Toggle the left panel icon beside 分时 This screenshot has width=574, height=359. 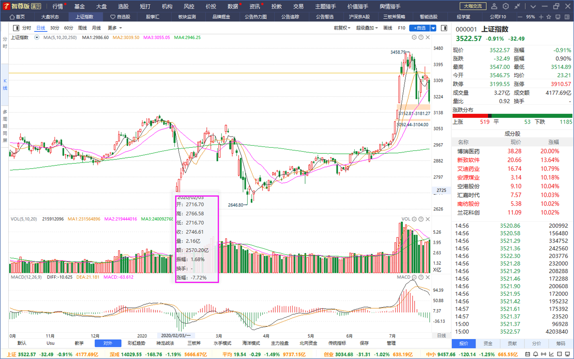pos(16,28)
